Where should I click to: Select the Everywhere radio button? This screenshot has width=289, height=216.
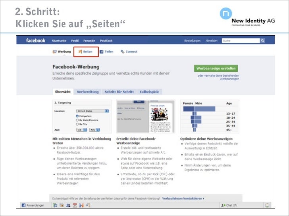[77, 116]
